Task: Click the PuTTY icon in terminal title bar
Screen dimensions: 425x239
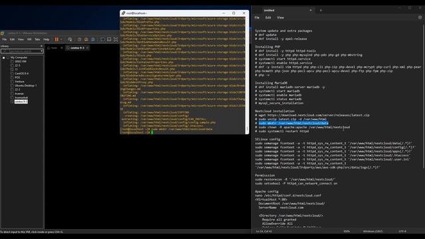Action: coord(124,13)
